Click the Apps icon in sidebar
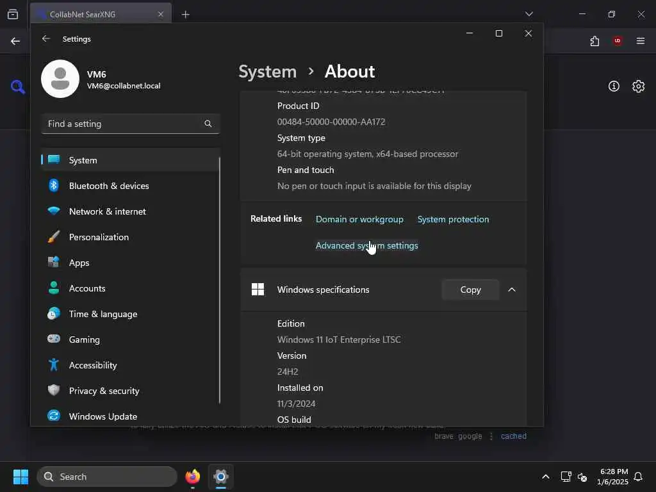 (x=54, y=262)
